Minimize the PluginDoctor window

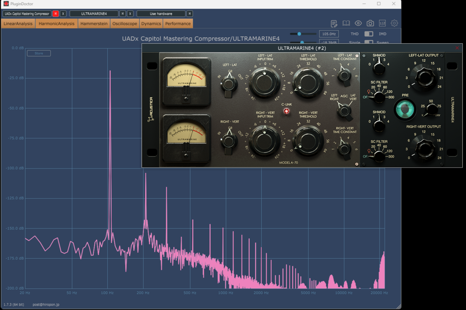click(364, 4)
